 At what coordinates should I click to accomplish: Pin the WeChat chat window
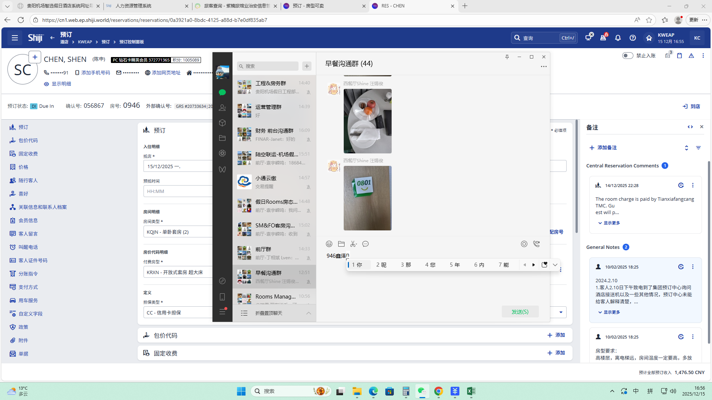click(507, 57)
